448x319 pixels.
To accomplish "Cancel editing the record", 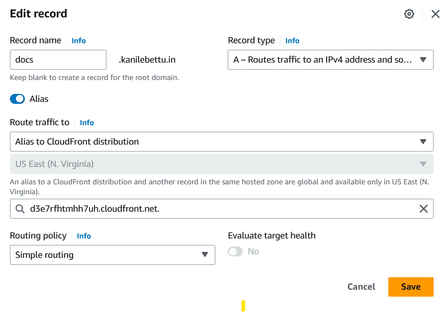I will tap(361, 287).
